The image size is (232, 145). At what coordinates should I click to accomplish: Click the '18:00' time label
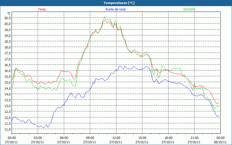tap(168, 138)
